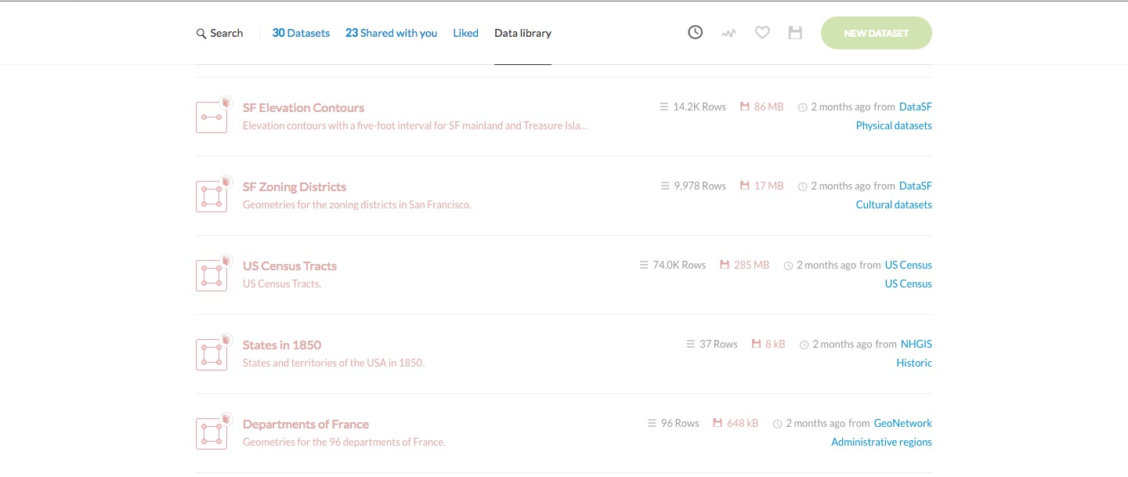Click the 14.2K Rows value
Image resolution: width=1128 pixels, height=477 pixels.
tap(700, 107)
